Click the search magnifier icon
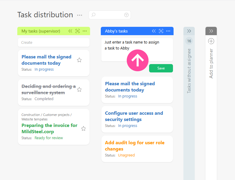This screenshot has width=235, height=180. click(x=94, y=15)
